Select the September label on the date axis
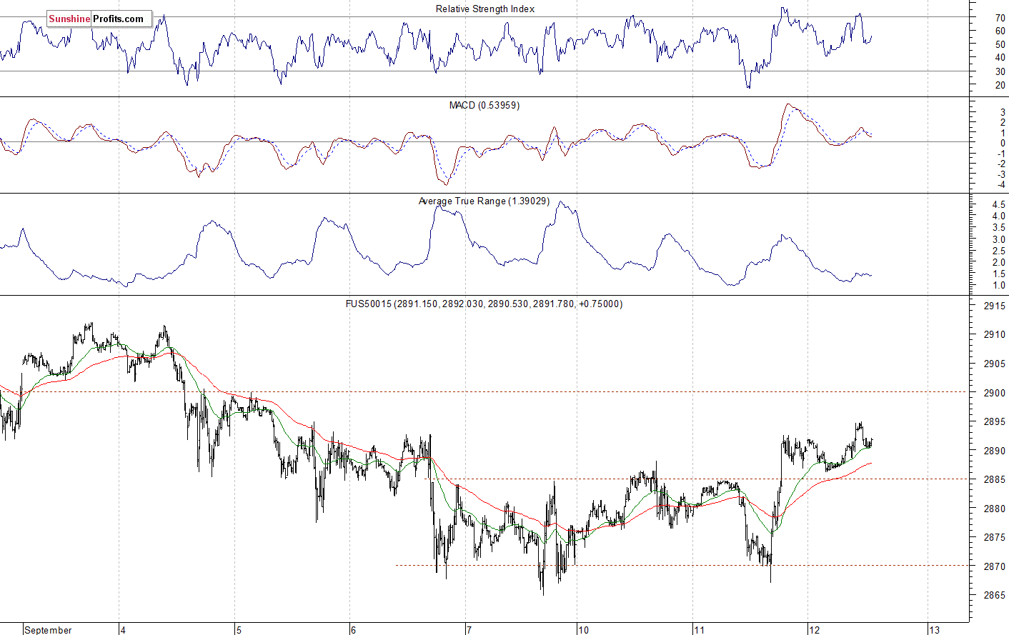 (48, 630)
